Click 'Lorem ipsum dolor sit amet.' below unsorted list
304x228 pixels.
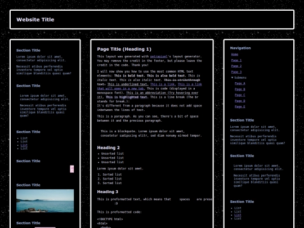pyautogui.click(x=120, y=168)
